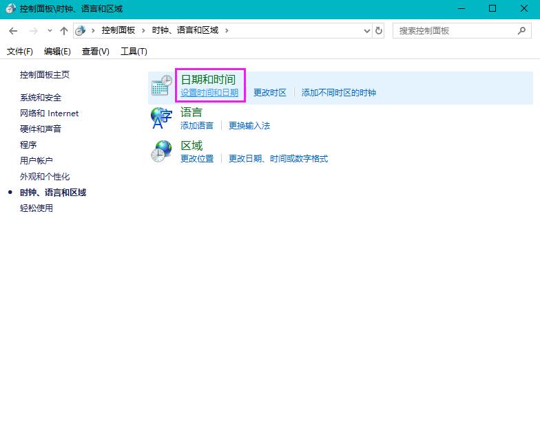Open 轻松使用 category
The height and width of the screenshot is (432, 540).
(36, 208)
